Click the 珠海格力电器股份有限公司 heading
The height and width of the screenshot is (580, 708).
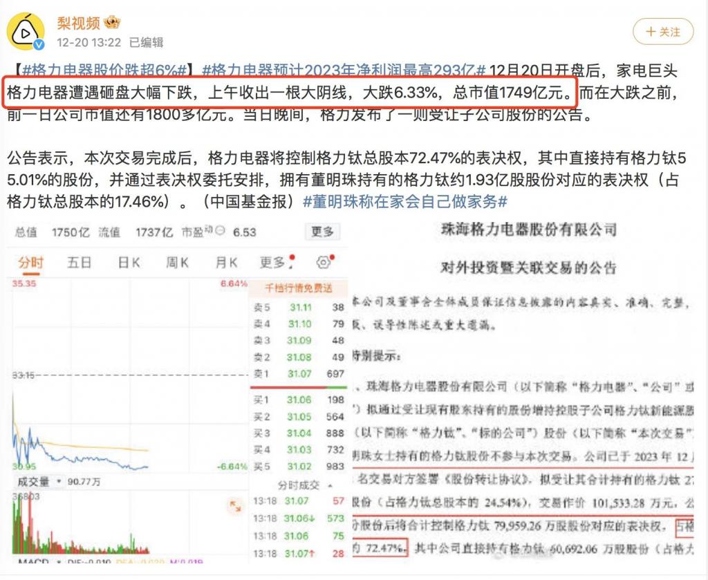tap(529, 230)
